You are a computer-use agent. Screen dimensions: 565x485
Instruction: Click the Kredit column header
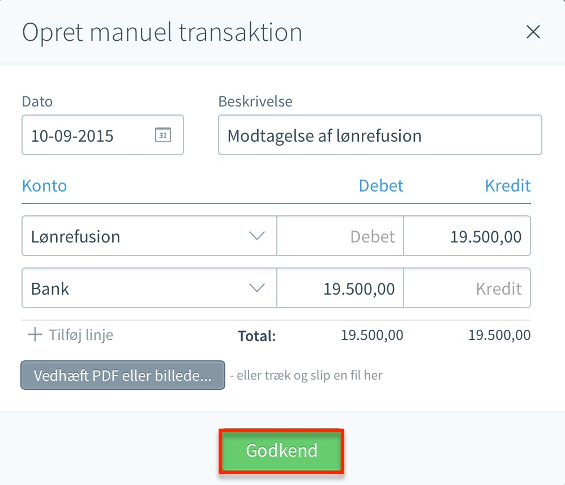pos(508,186)
